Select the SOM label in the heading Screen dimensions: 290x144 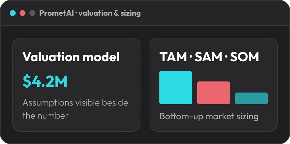245,57
